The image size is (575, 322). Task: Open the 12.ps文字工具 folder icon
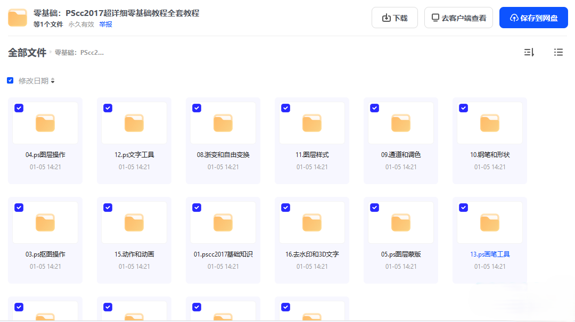134,123
